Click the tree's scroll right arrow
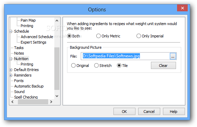197x127 pixels. tap(51, 102)
